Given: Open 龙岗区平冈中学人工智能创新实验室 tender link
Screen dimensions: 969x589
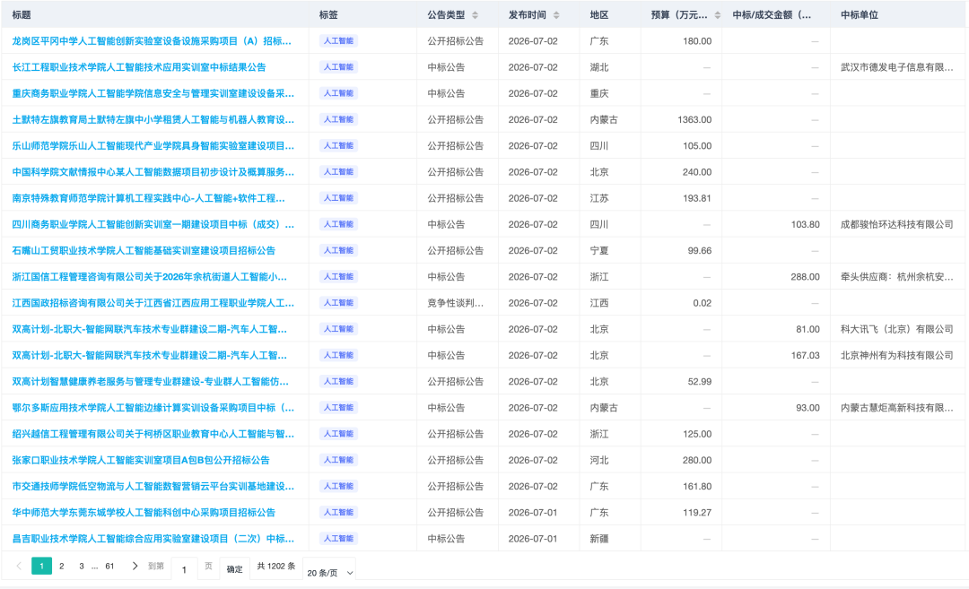Looking at the screenshot, I should coord(152,40).
